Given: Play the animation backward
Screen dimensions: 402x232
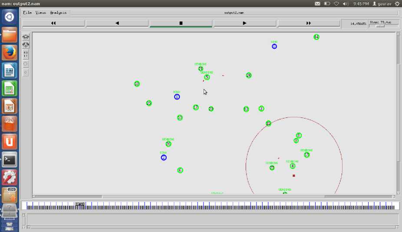Looking at the screenshot, I should click(117, 23).
